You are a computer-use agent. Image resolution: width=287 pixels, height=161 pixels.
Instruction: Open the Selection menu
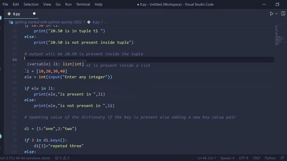coord(31,4)
